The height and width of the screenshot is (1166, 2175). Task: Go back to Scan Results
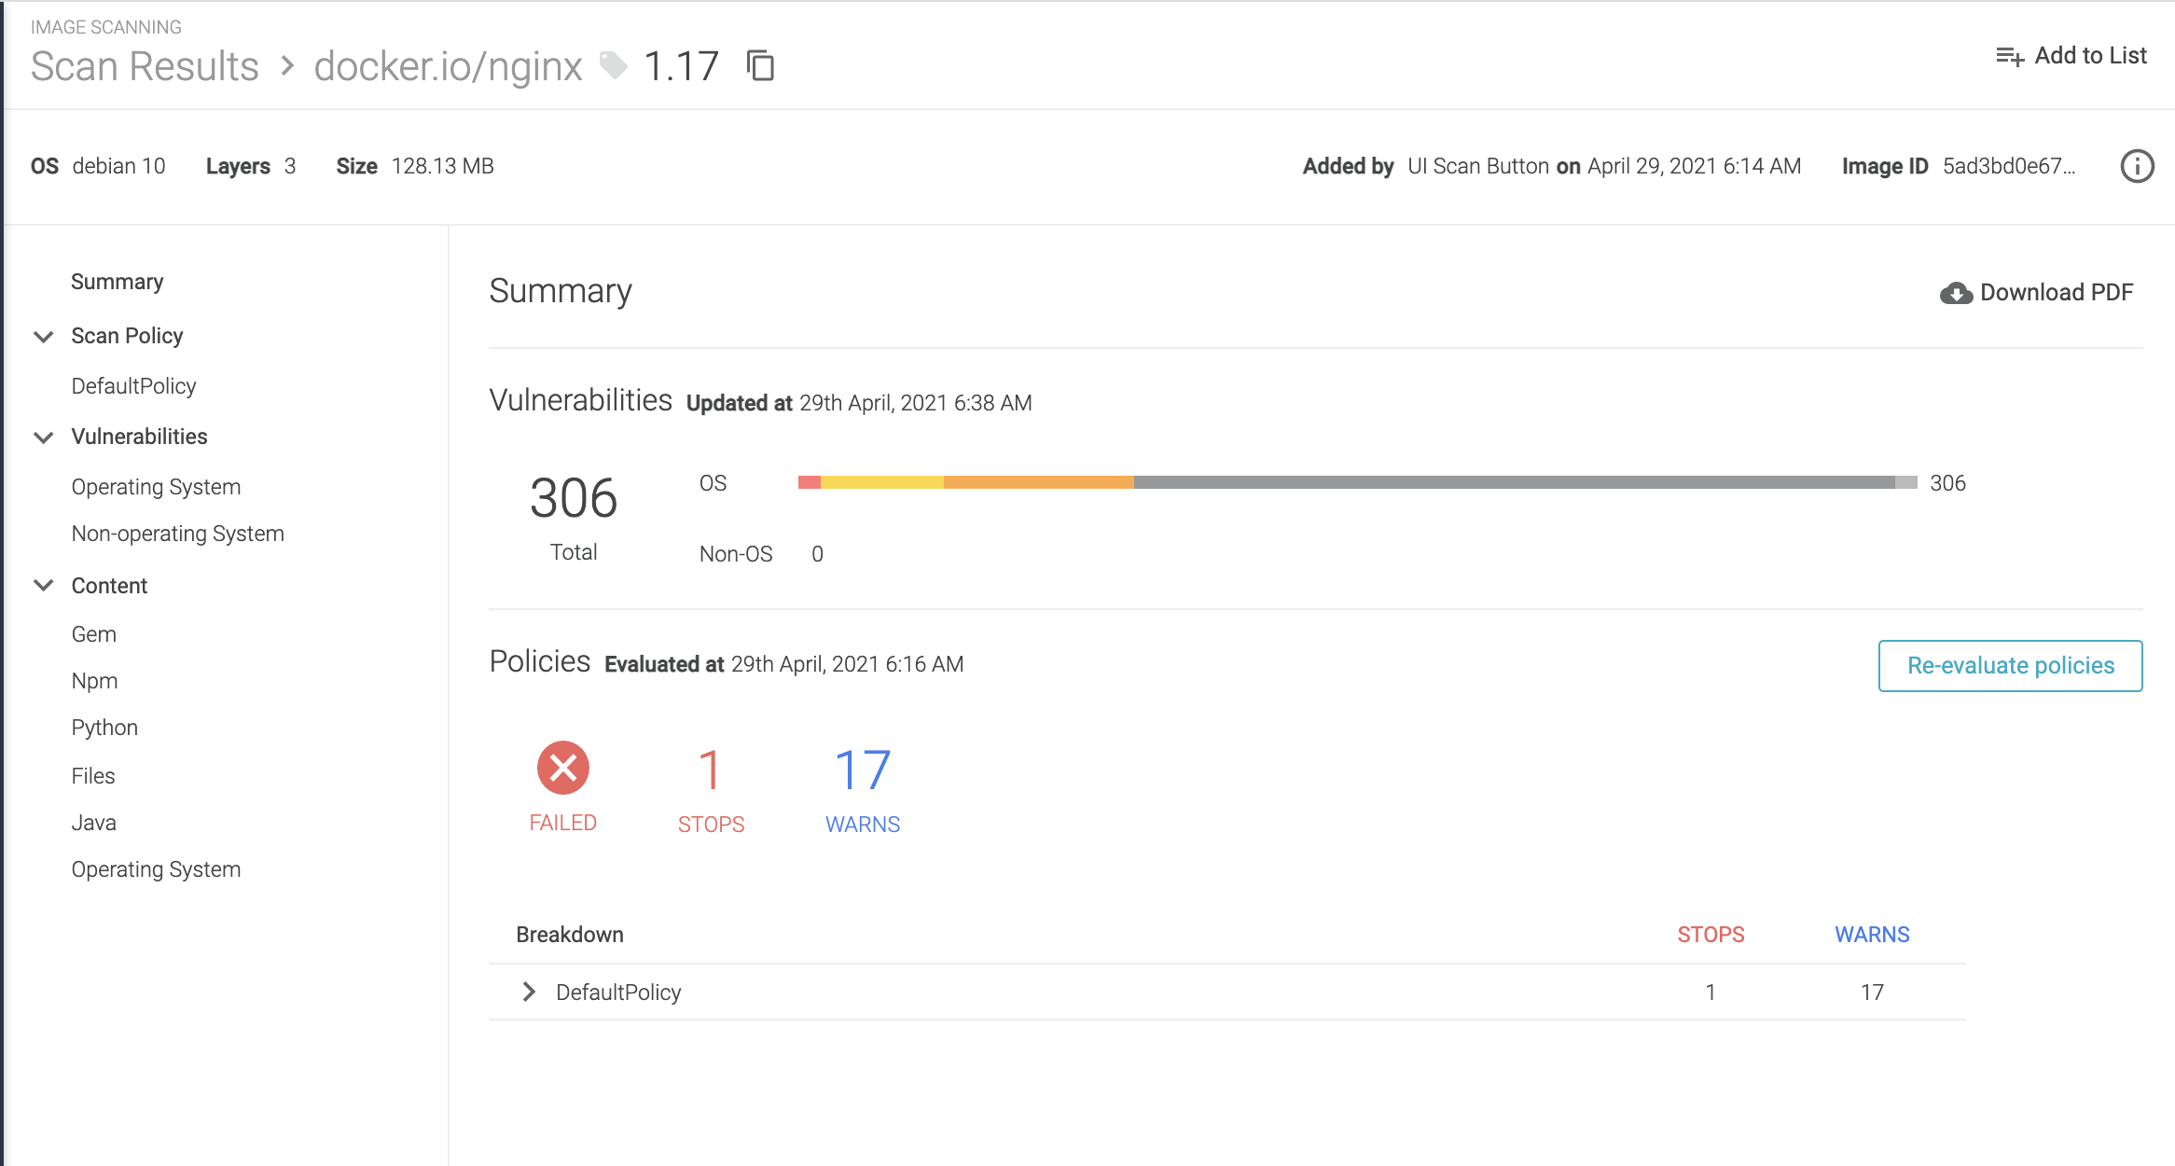click(145, 66)
